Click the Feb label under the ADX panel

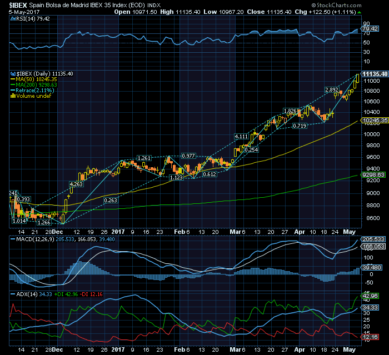pyautogui.click(x=179, y=350)
